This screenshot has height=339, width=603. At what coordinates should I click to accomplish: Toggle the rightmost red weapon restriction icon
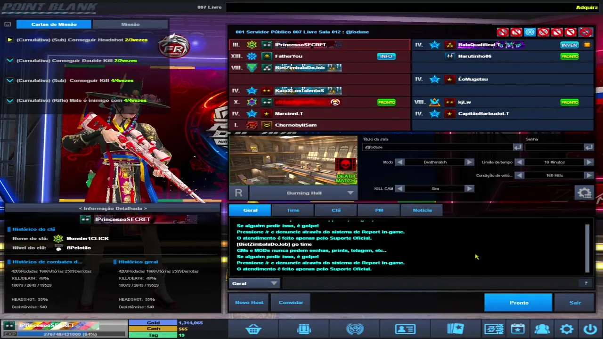[x=586, y=32]
